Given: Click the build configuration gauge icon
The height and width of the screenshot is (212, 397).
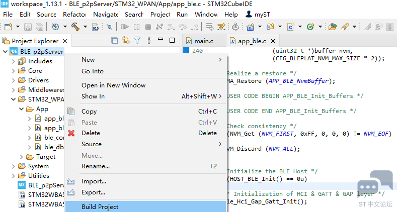Looking at the screenshot, I should click(55, 27).
